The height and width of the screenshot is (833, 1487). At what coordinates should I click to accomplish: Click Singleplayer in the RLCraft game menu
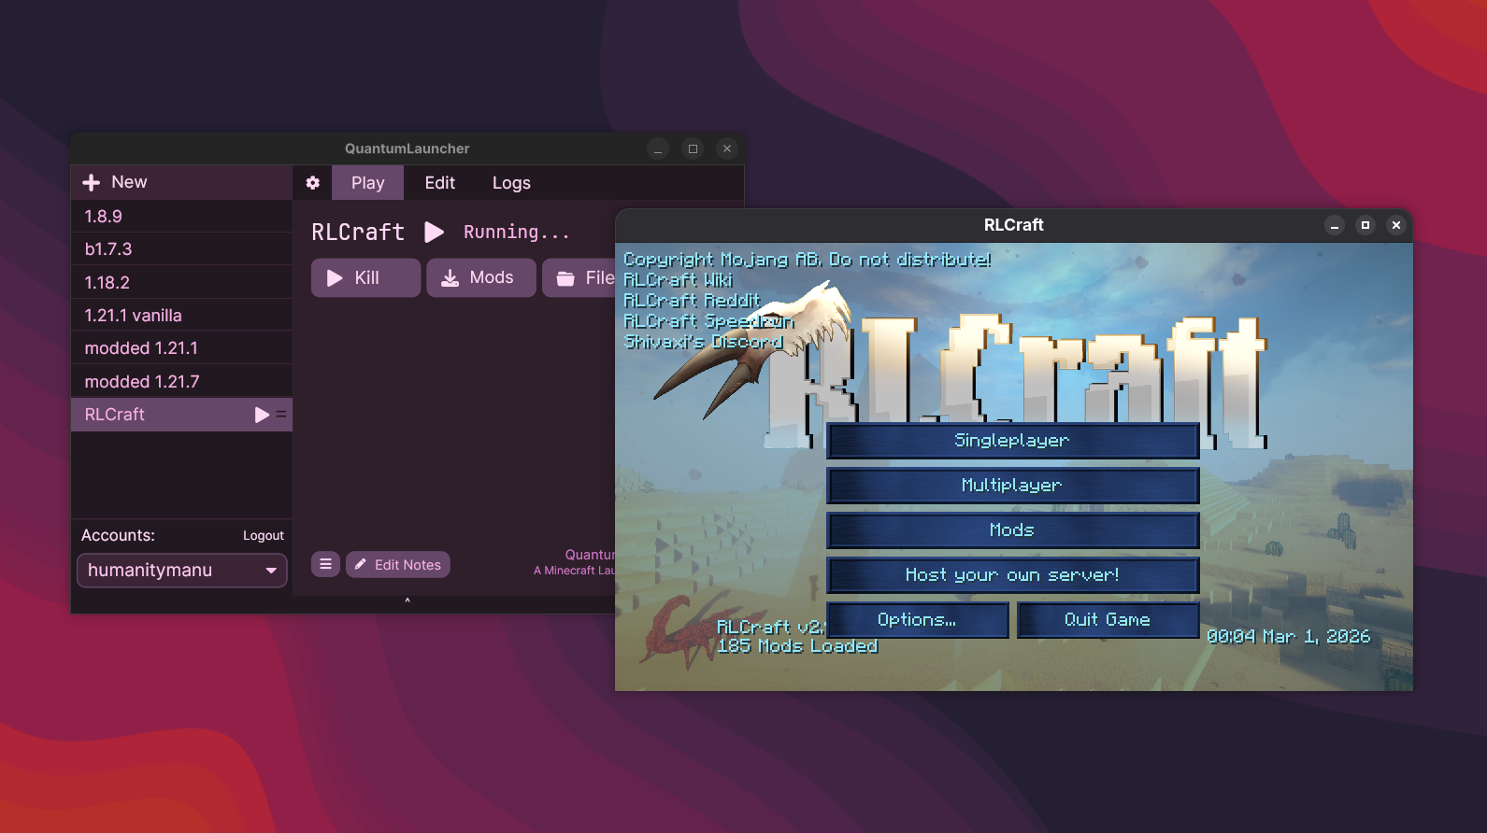pos(1012,441)
